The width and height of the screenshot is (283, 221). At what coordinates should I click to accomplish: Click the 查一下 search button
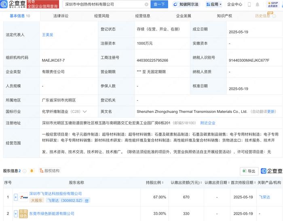159,4
